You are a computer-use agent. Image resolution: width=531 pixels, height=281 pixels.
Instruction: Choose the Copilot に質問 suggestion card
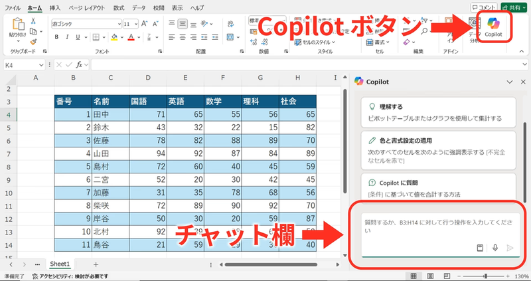tap(438, 188)
